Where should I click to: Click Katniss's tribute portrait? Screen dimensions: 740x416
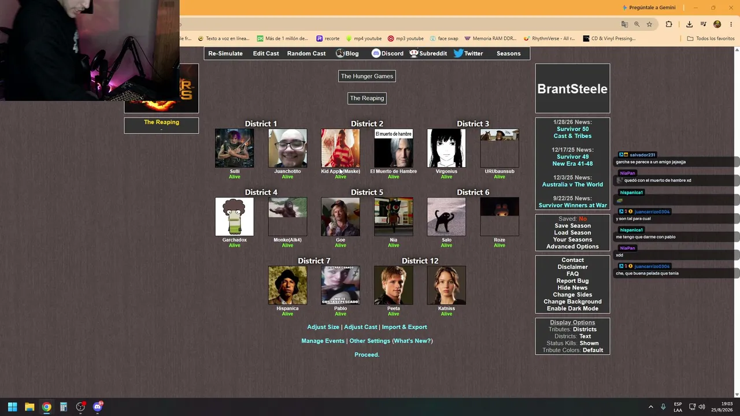click(446, 285)
